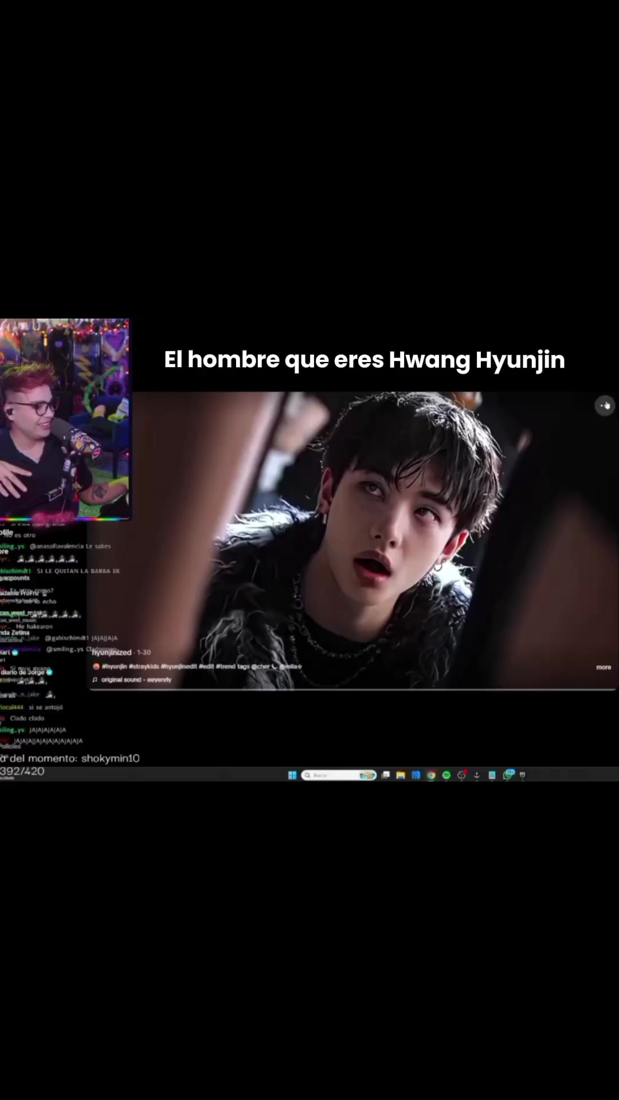The image size is (619, 1100).
Task: Open the hyunjinized profile username
Action: pos(112,653)
